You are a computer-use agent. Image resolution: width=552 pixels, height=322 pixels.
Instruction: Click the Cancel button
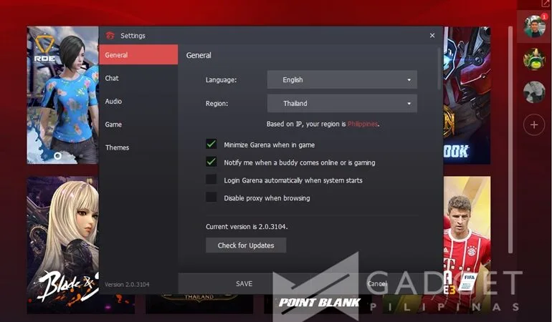point(377,283)
